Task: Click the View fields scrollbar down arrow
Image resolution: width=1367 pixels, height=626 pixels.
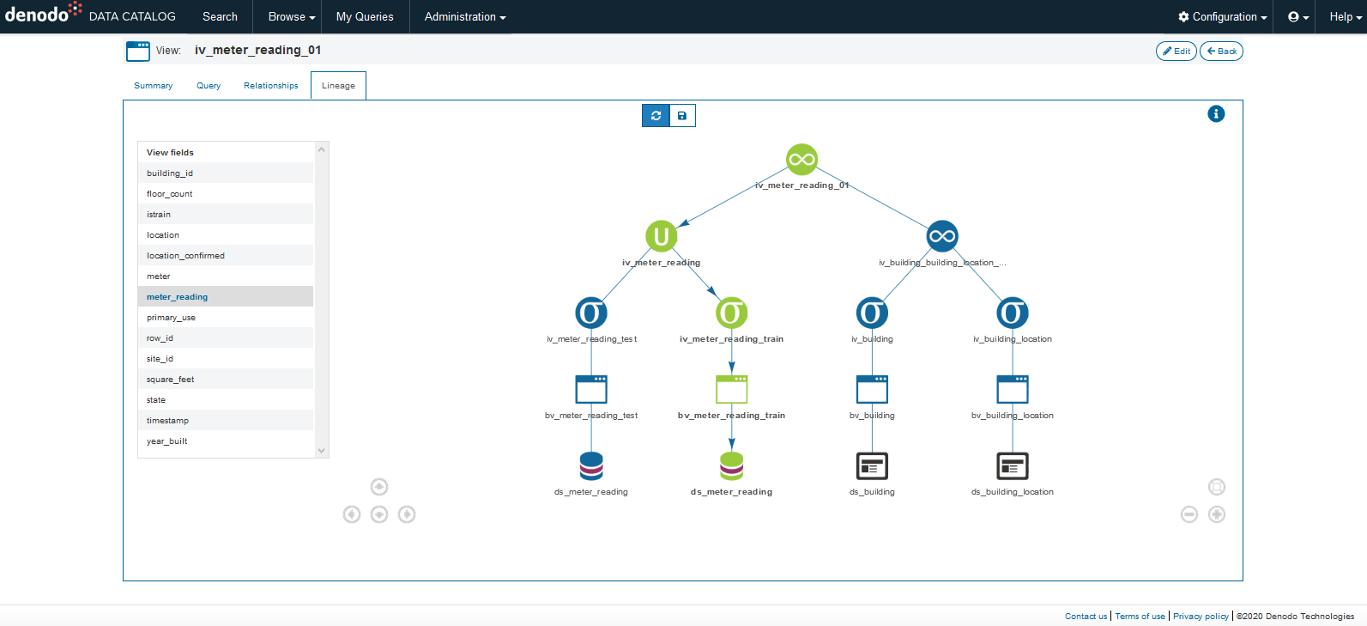Action: (x=322, y=450)
